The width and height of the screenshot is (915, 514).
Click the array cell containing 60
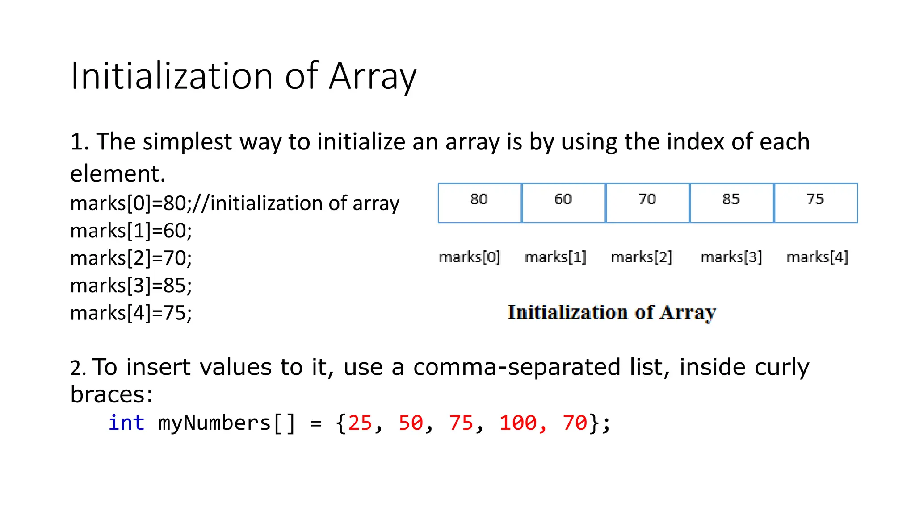point(563,203)
